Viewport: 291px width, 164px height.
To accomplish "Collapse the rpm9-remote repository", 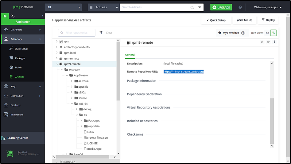I will [x=57, y=64].
